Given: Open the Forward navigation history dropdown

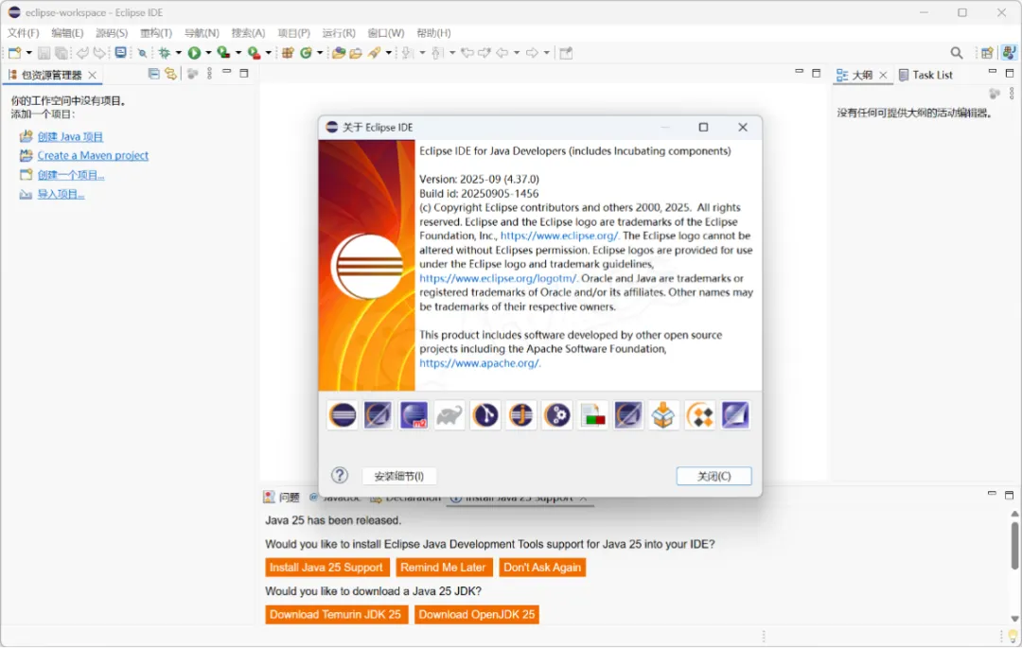Looking at the screenshot, I should (546, 53).
